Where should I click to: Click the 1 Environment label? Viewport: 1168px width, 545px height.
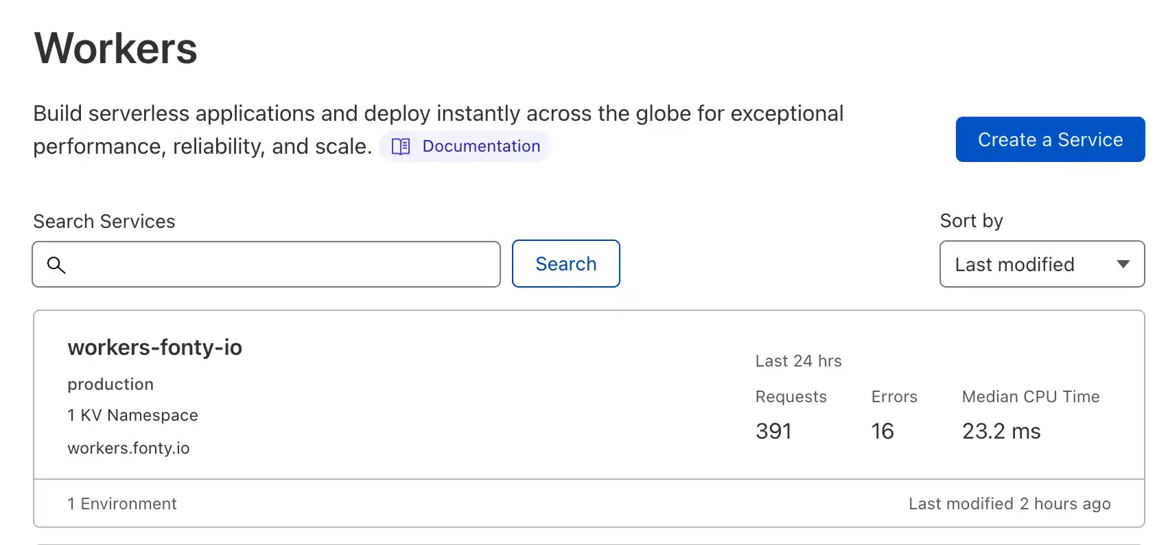(x=122, y=503)
